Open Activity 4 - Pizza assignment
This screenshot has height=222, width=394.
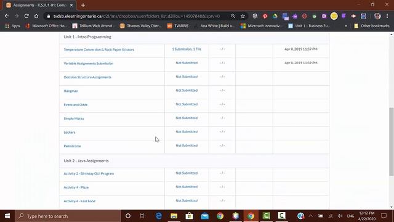tap(76, 187)
